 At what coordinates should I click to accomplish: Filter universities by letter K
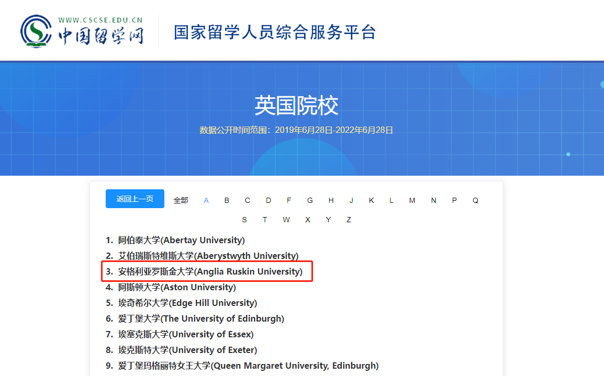click(x=371, y=200)
